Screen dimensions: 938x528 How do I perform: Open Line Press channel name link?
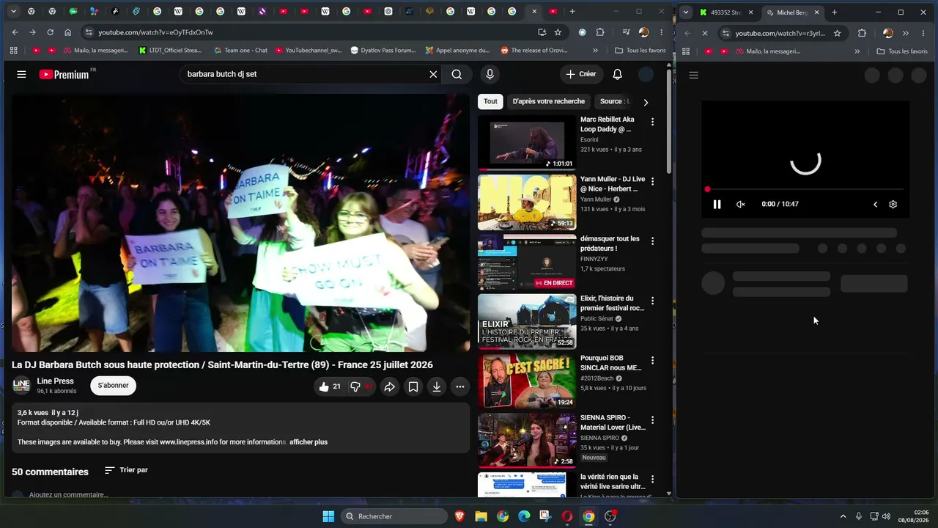(x=56, y=381)
